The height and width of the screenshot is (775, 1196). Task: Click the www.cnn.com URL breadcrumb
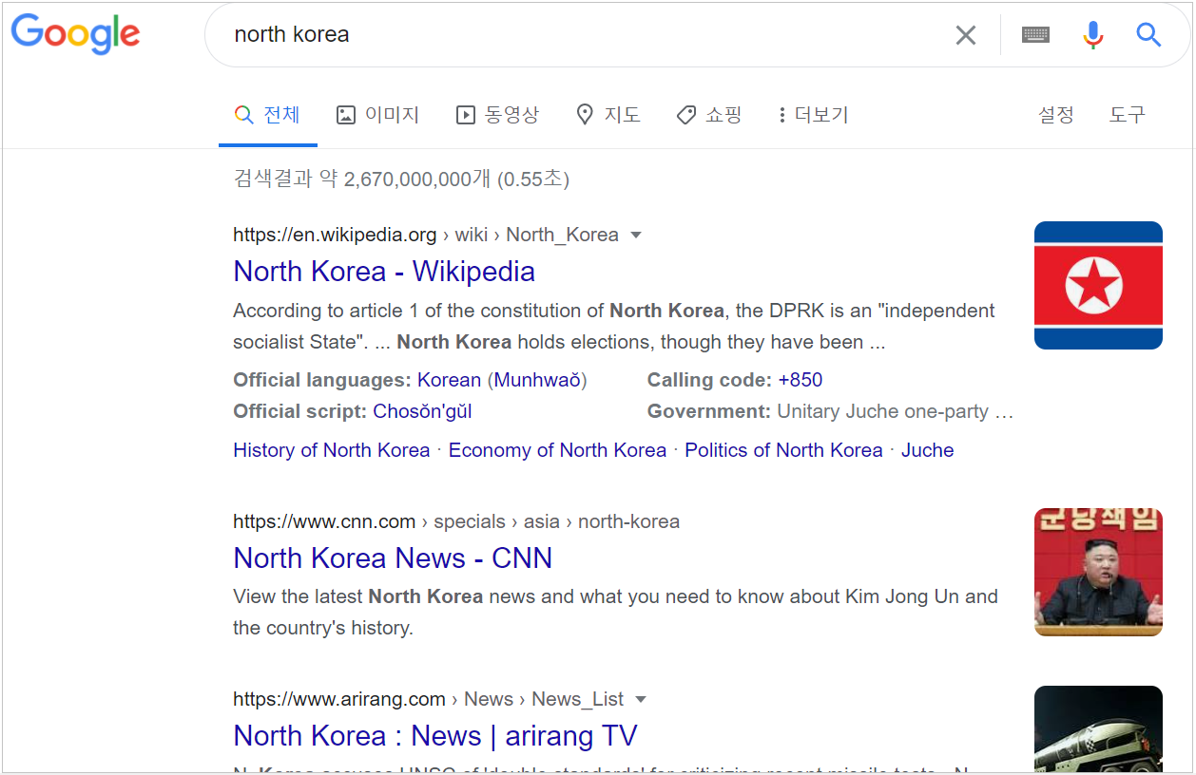pos(456,521)
